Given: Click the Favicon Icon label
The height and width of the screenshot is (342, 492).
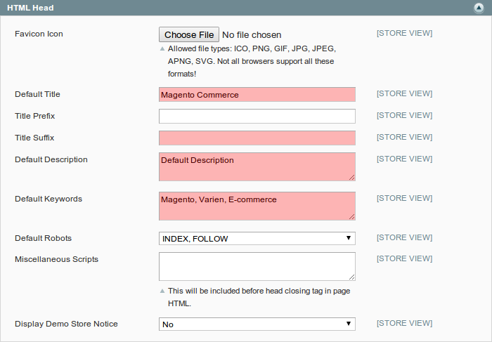Looking at the screenshot, I should [39, 34].
